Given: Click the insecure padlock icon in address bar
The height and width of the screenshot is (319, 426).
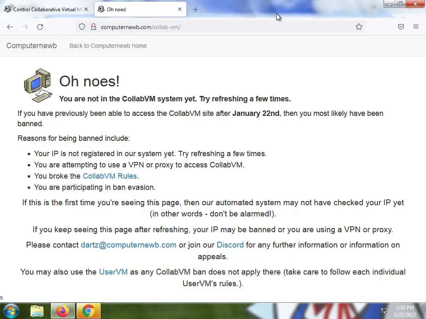Looking at the screenshot, I should coord(94,27).
